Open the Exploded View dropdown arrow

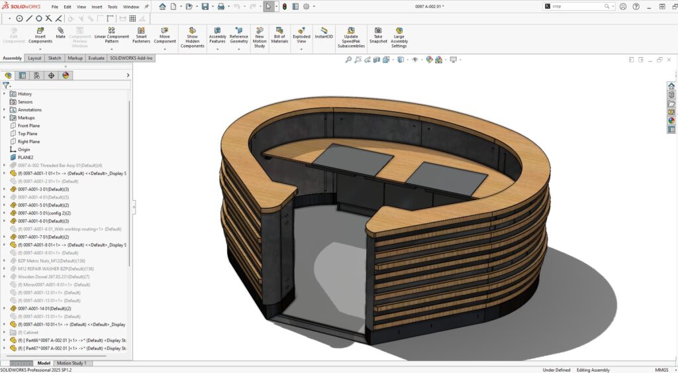coord(301,48)
